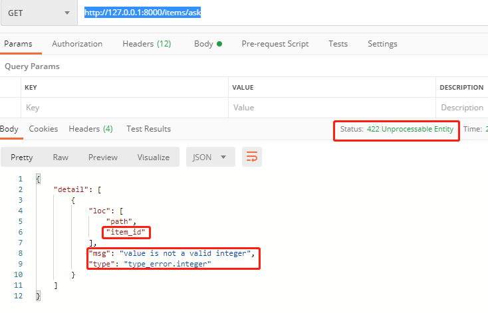Open the response Cookies tab
Image resolution: width=488 pixels, height=313 pixels.
pyautogui.click(x=43, y=129)
